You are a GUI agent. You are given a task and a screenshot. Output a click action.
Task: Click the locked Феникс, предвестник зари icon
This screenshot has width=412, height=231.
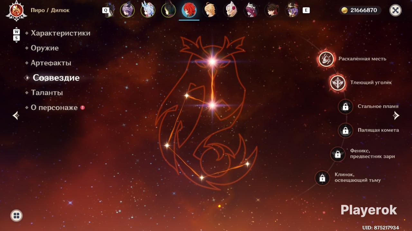pos(338,154)
